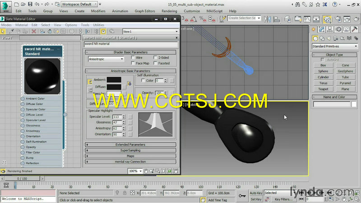Viewport: 361px width, 203px height.
Task: Open the MAXScript menu
Action: 214,11
